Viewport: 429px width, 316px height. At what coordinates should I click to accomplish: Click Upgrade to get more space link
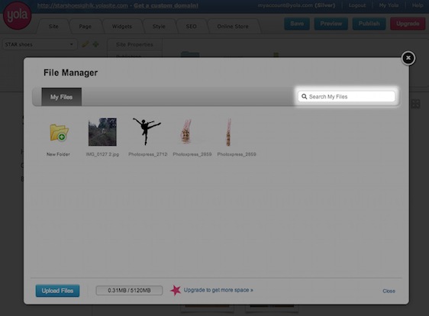click(218, 290)
